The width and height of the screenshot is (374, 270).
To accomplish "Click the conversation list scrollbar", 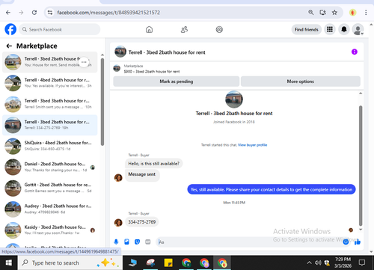I will 102,102.
